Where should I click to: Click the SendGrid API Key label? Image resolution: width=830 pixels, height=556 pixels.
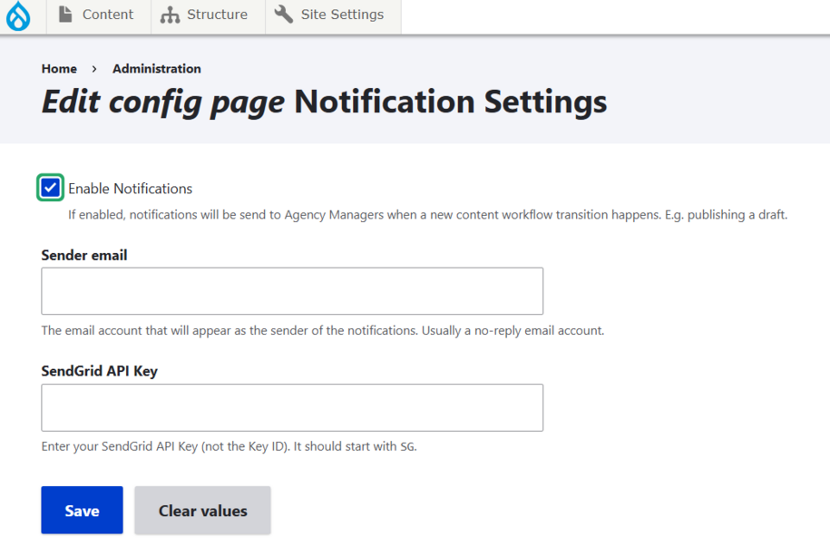pyautogui.click(x=99, y=371)
